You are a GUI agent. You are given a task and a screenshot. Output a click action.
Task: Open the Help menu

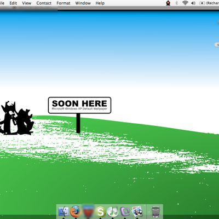click(x=100, y=3)
